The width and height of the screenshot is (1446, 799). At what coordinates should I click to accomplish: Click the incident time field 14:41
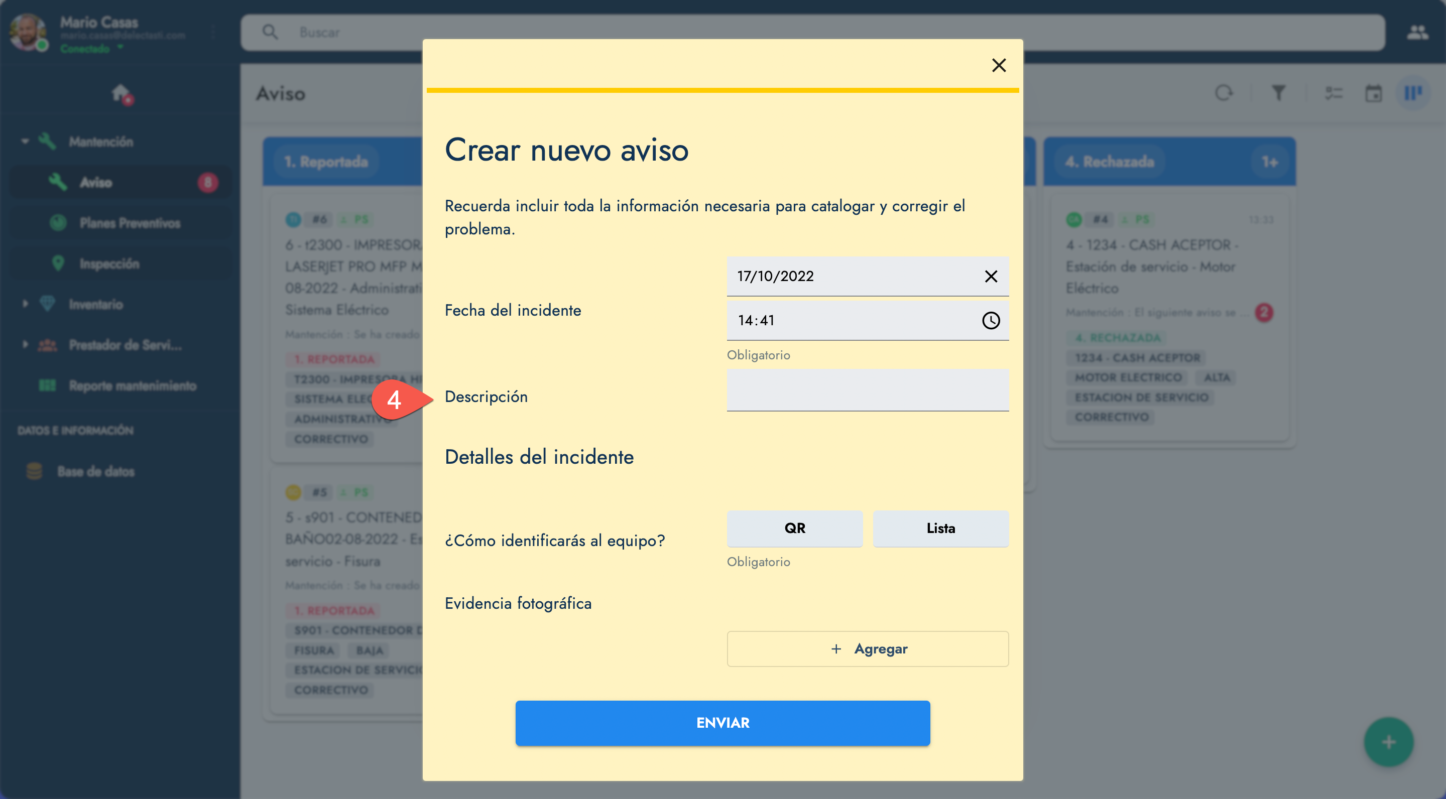point(867,320)
